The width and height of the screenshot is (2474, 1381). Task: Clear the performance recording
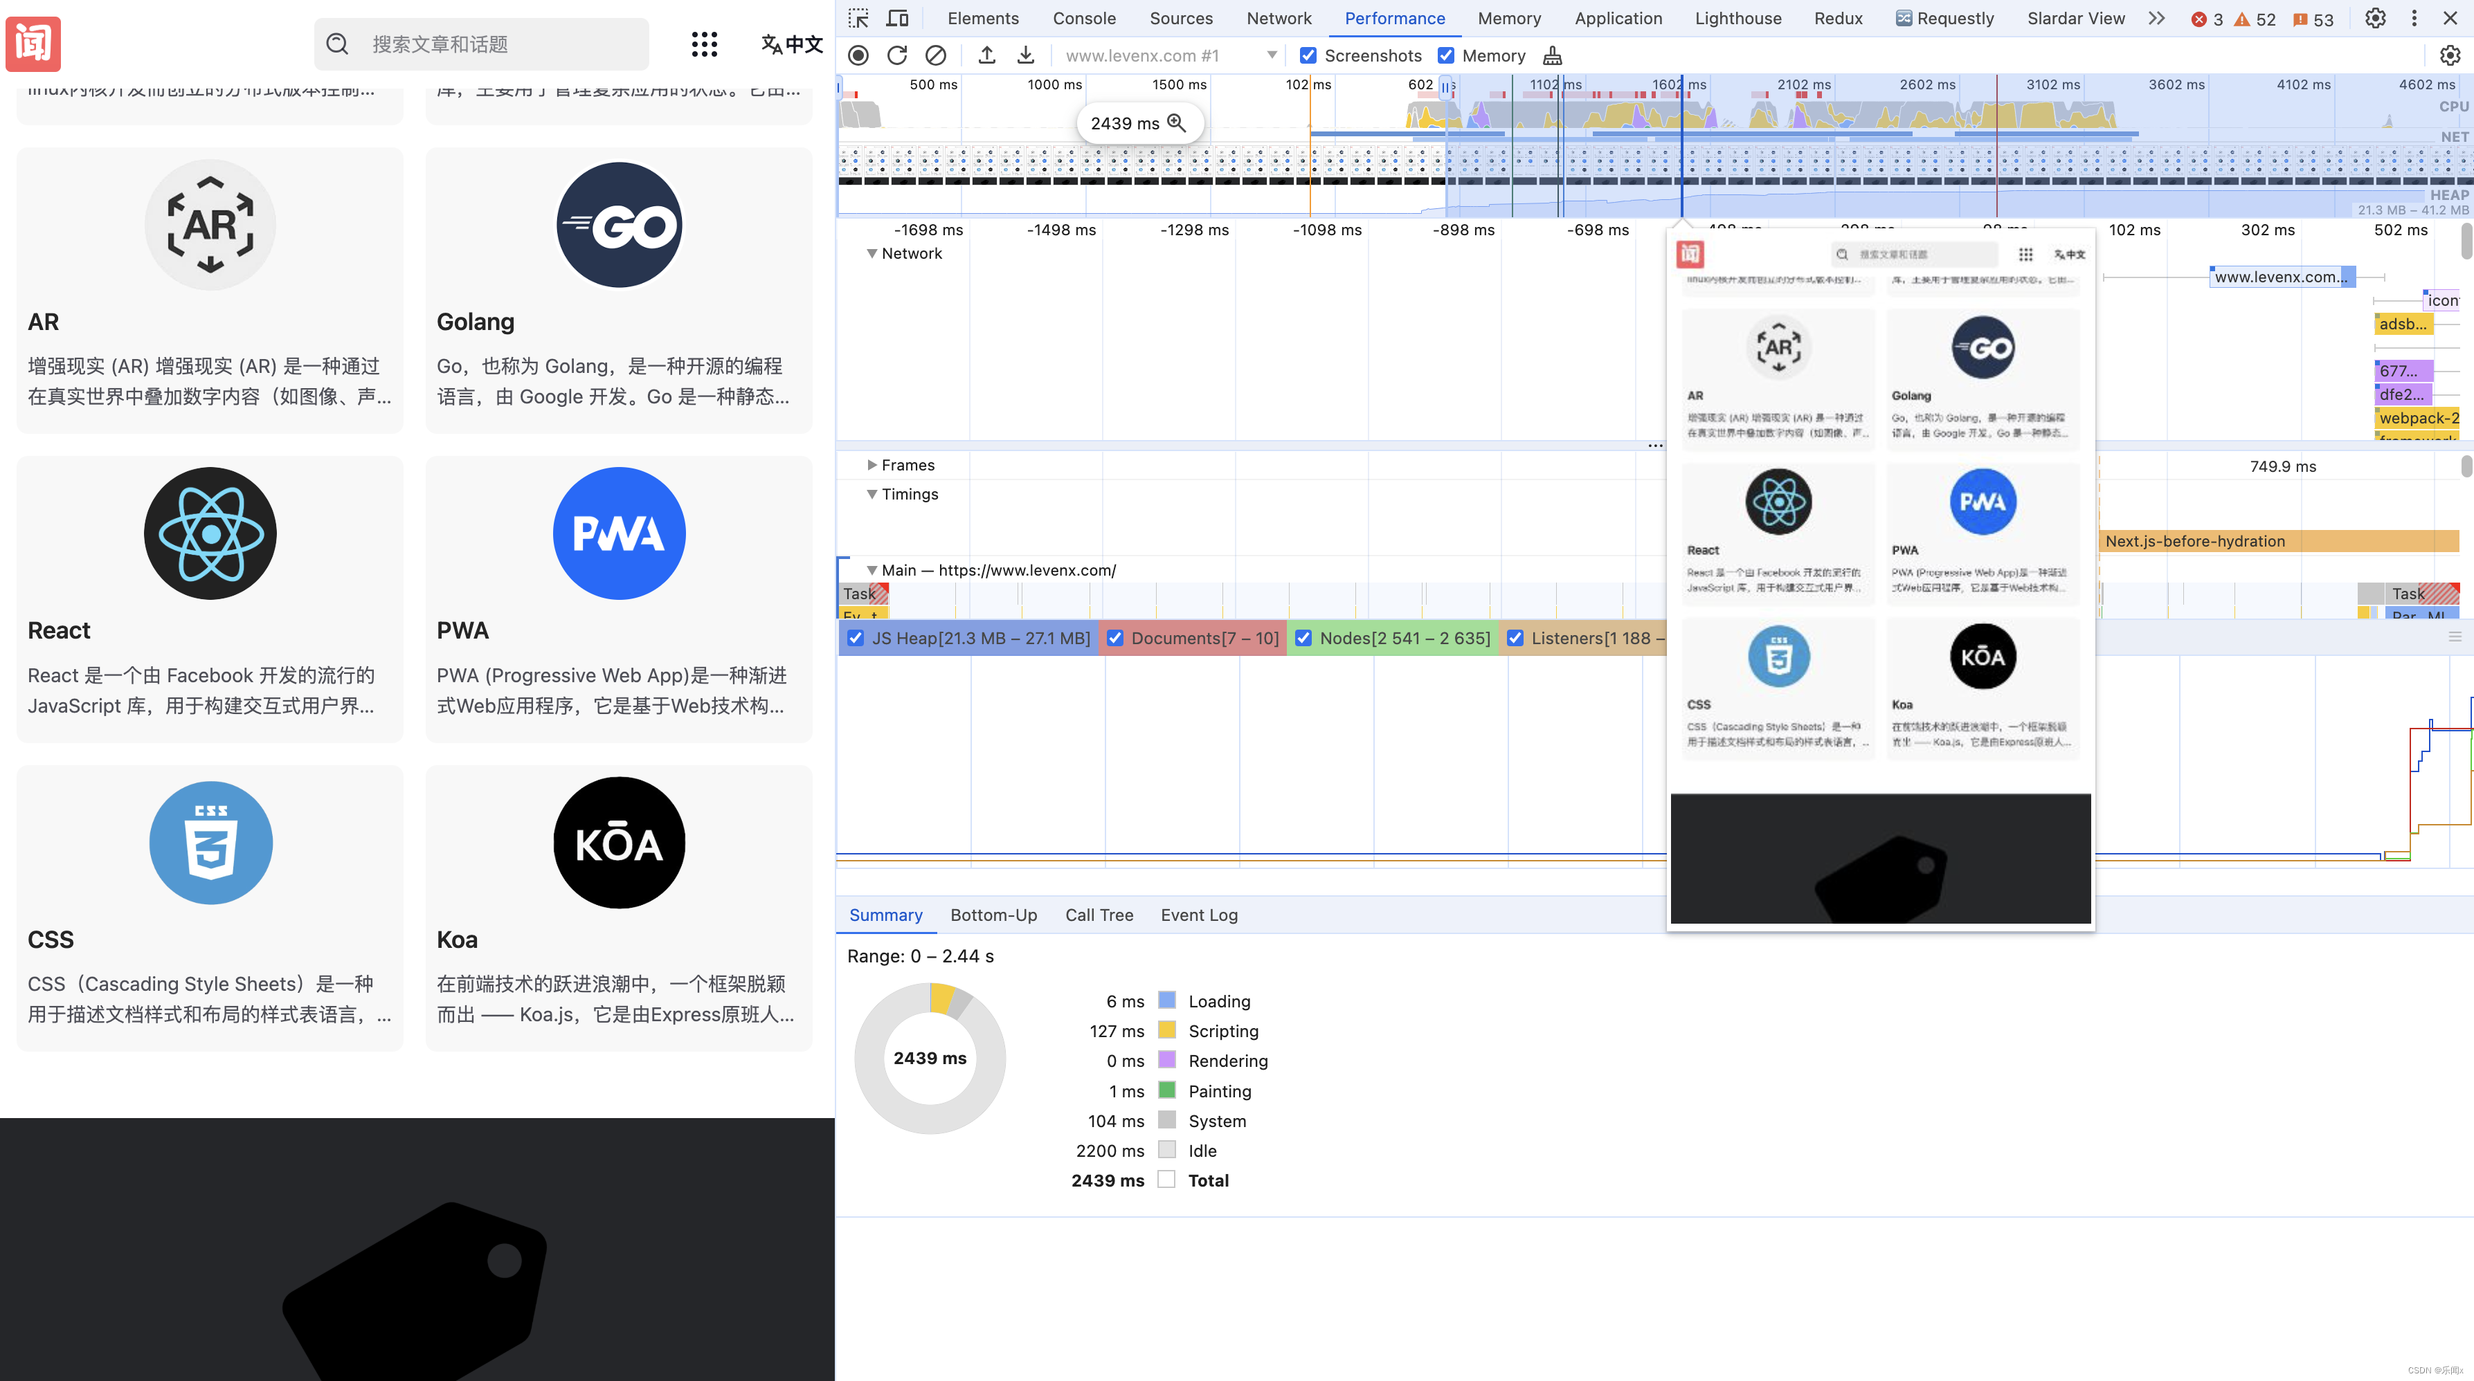coord(935,55)
